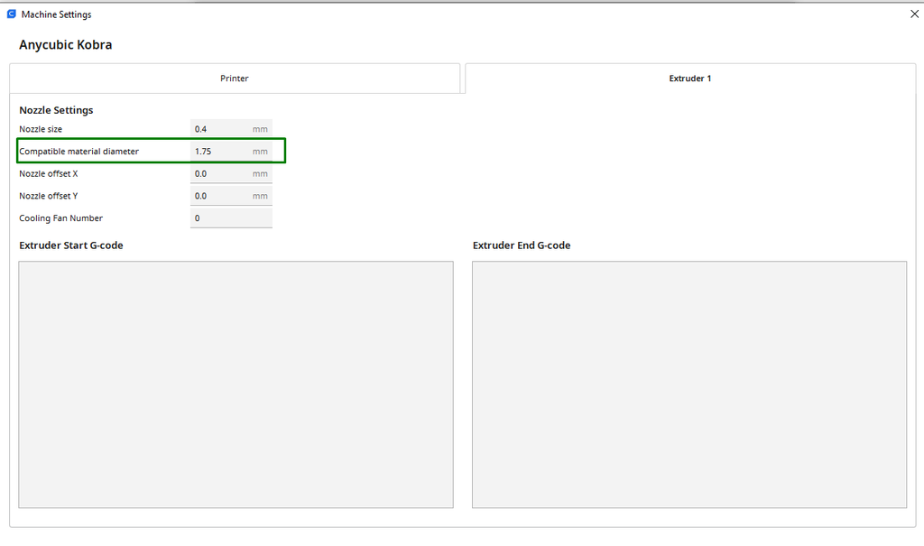Click inside the Extruder End G-code text box
This screenshot has width=924, height=546.
click(x=689, y=384)
